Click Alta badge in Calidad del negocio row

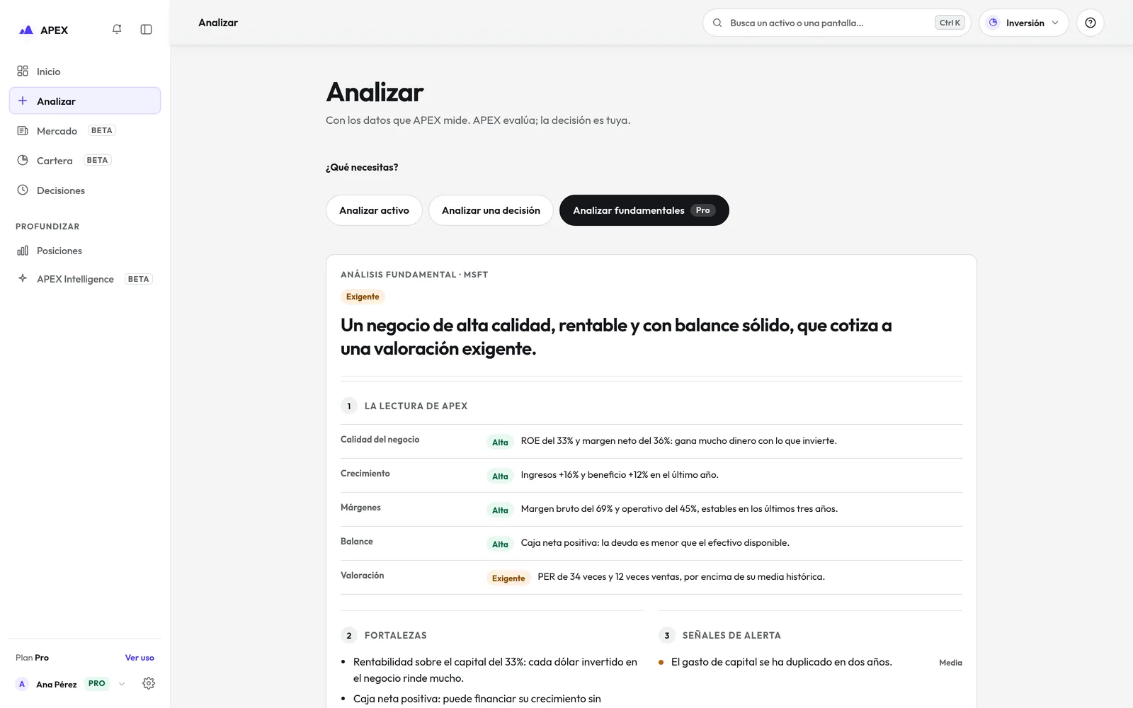[500, 442]
